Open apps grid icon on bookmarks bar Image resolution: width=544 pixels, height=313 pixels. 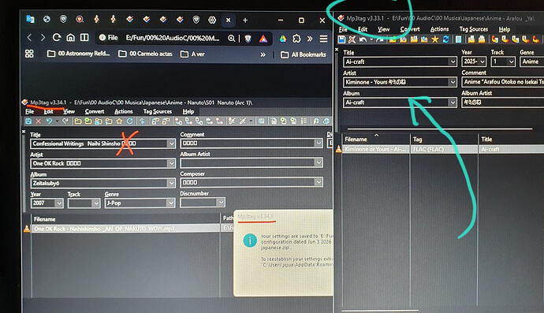pyautogui.click(x=29, y=54)
